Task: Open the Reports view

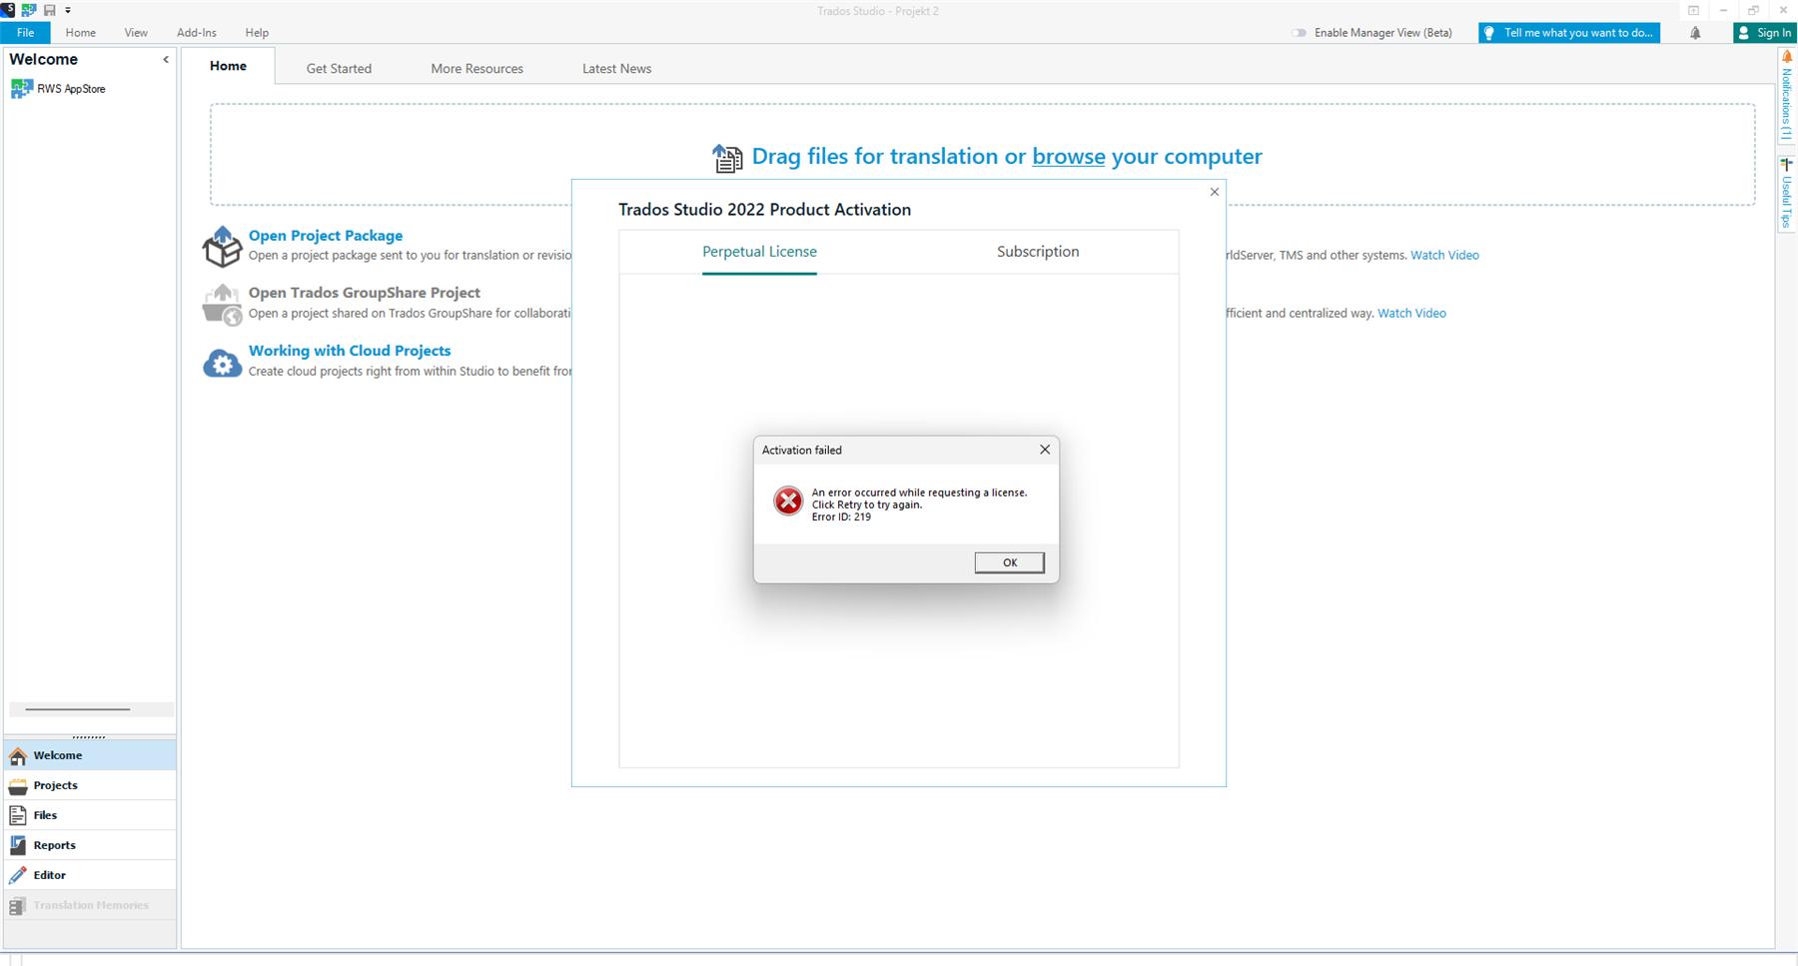Action: pyautogui.click(x=90, y=845)
